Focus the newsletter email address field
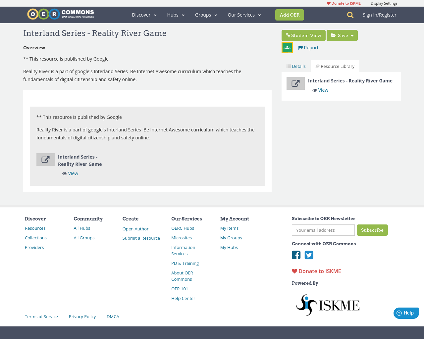 tap(323, 230)
